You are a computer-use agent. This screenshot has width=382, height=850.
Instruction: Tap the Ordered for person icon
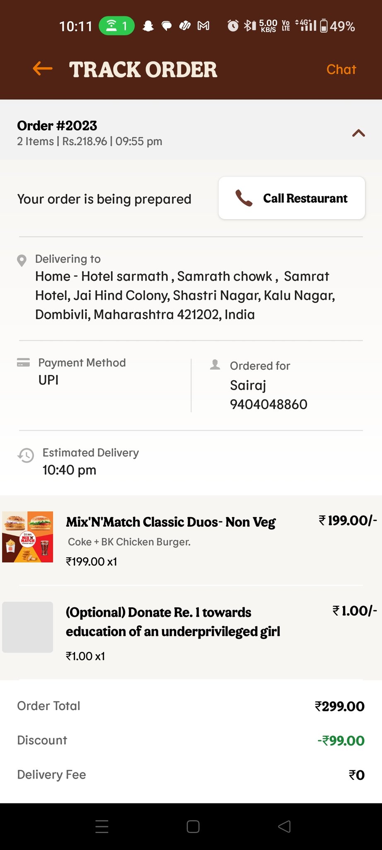215,365
